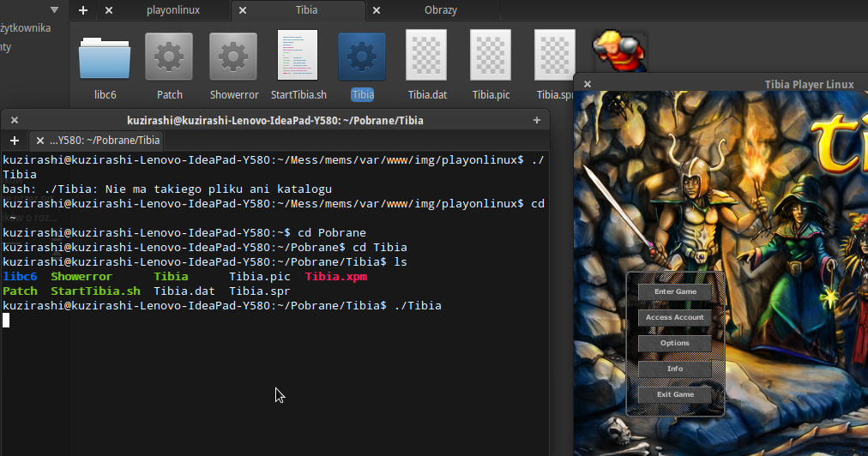Switch to the Tibia file manager tab

(306, 10)
